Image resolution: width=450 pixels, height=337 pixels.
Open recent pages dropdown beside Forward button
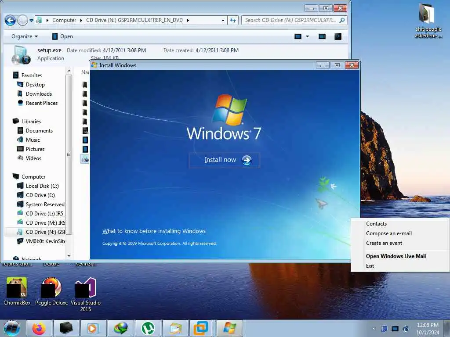[x=31, y=21]
